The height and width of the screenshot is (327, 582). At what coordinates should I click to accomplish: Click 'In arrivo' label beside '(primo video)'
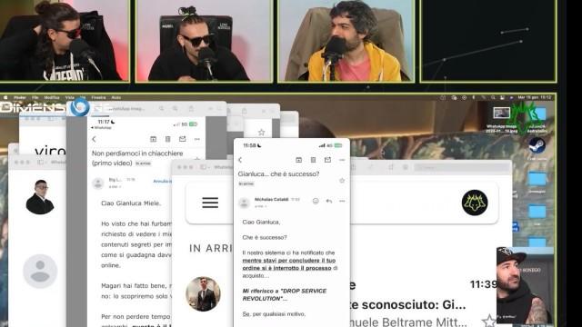click(x=143, y=163)
